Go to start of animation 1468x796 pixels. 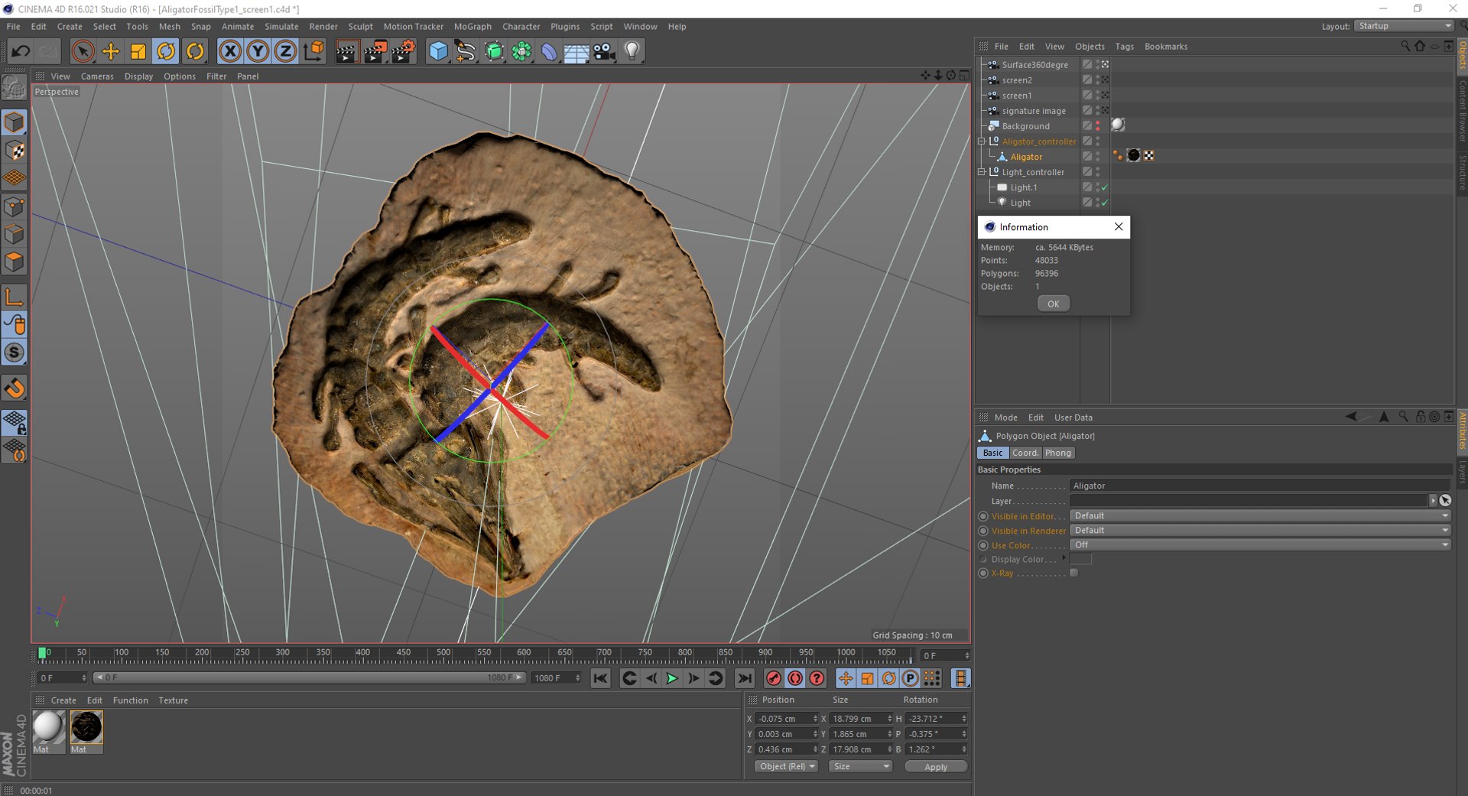point(600,678)
